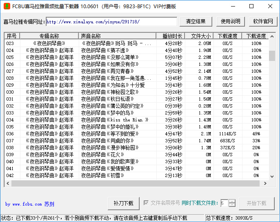Select track 《kiss the Rian》 in row 034
Screen dimensions: 280x222
115,120
